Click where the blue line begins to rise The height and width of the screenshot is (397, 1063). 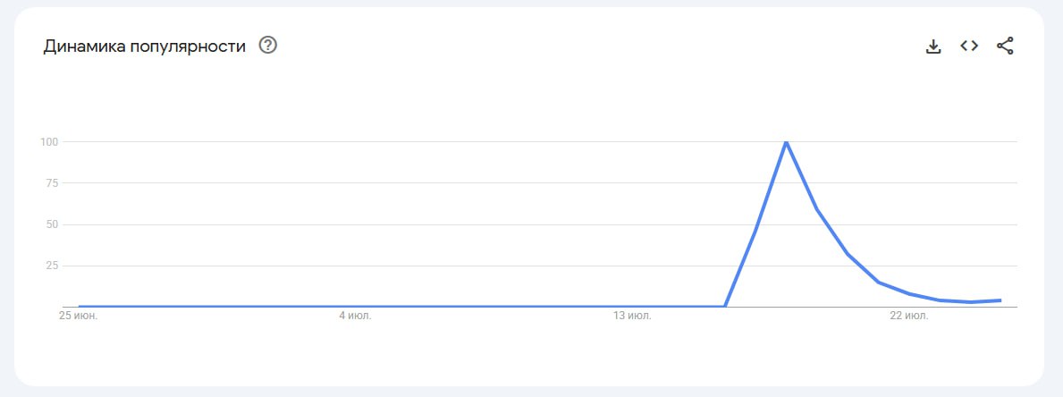(725, 307)
